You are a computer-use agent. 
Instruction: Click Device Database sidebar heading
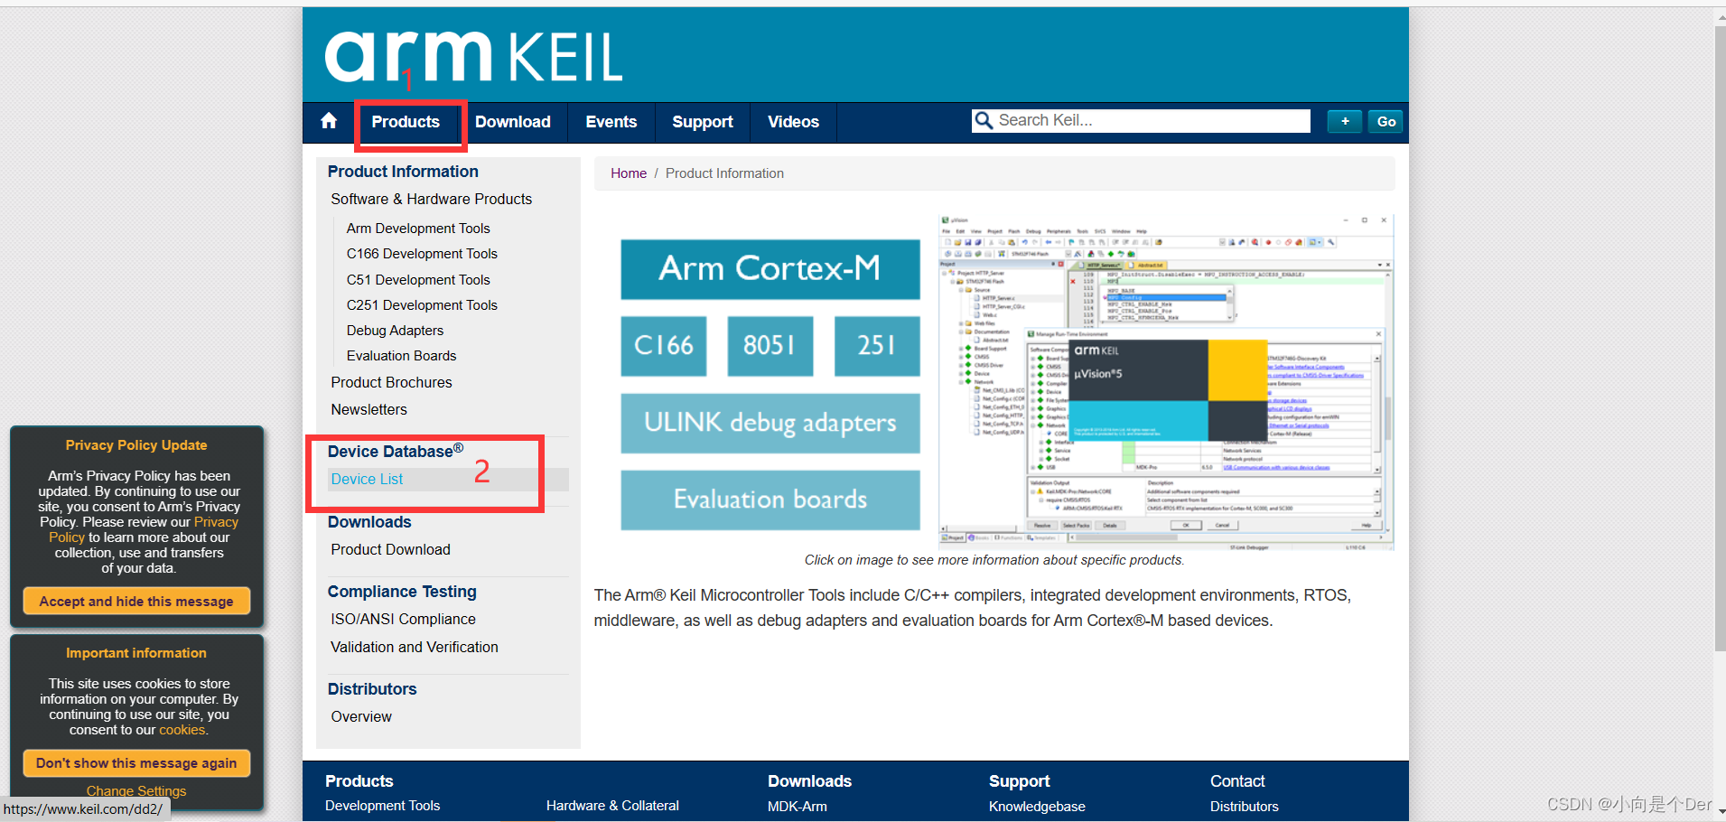pyautogui.click(x=396, y=451)
